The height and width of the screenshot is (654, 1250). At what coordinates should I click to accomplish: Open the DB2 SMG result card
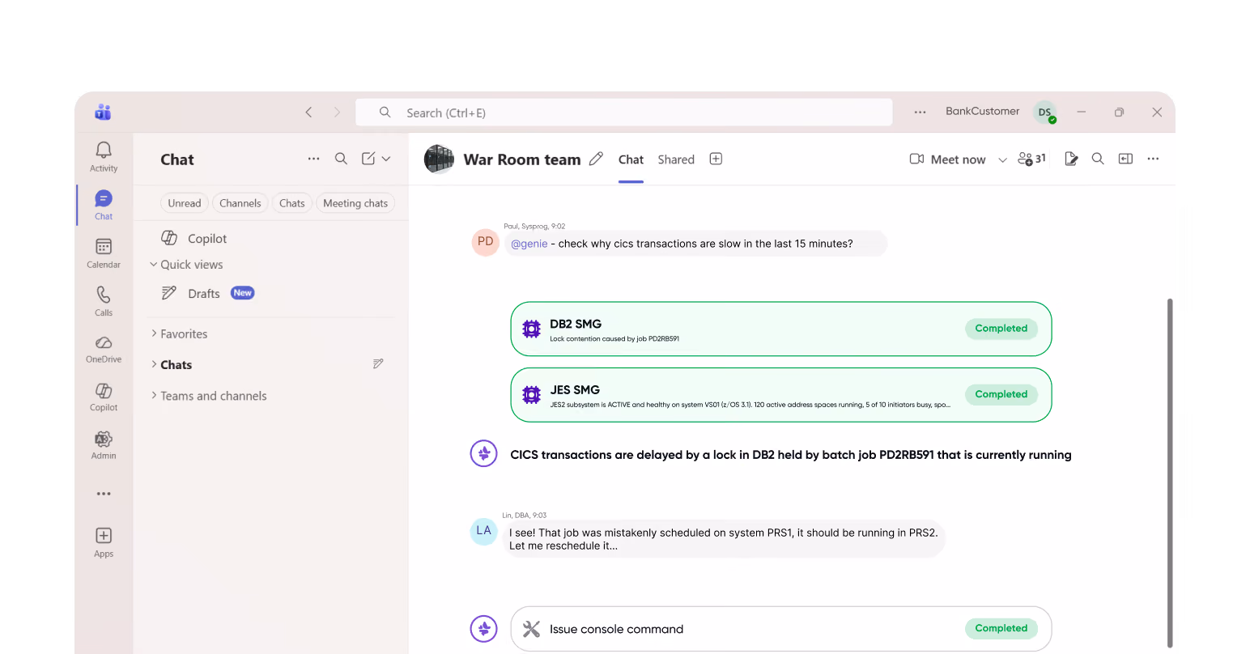click(x=781, y=329)
